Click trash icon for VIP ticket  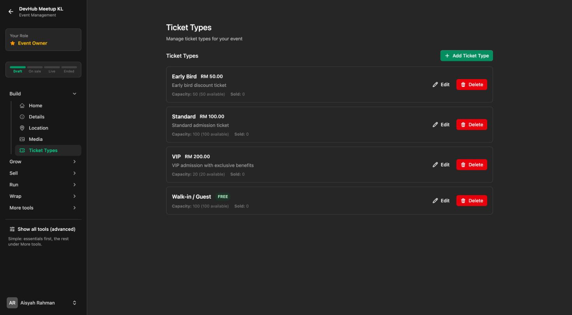[463, 165]
